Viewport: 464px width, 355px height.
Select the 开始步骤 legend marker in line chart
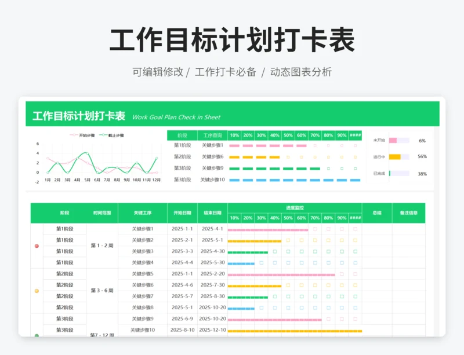click(74, 136)
